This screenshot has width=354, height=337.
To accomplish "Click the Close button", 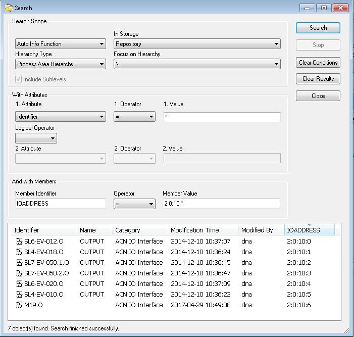I will 318,96.
